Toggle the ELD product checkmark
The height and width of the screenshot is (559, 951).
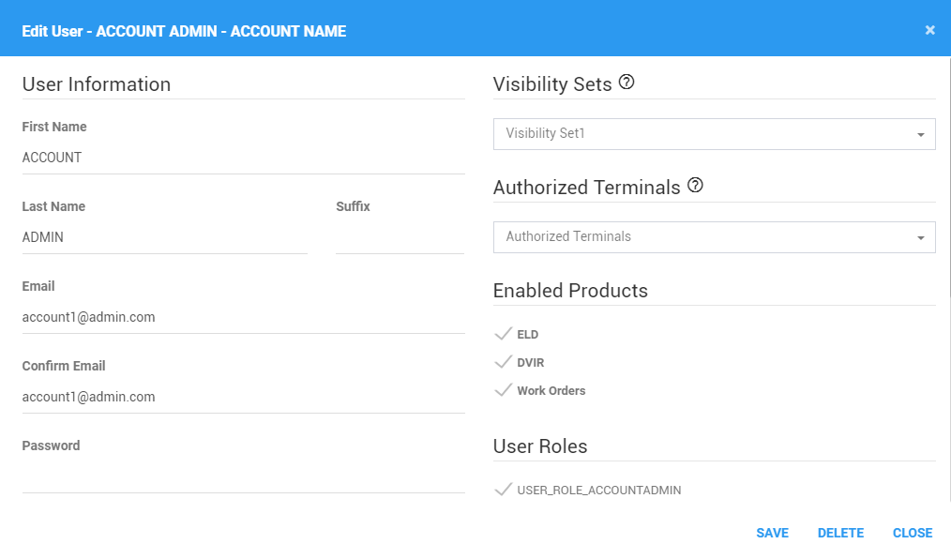coord(504,334)
